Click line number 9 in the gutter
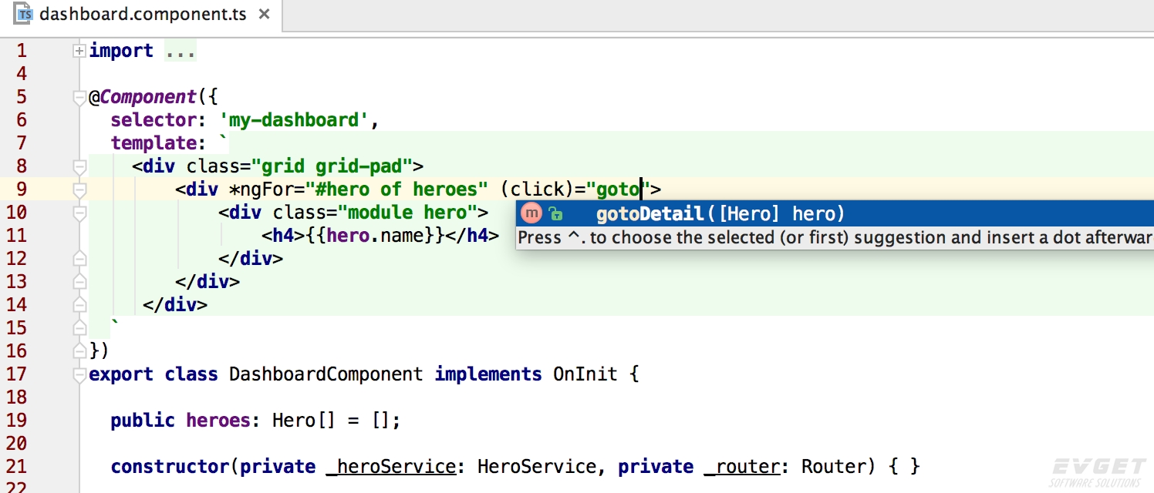The width and height of the screenshot is (1154, 493). click(x=21, y=189)
